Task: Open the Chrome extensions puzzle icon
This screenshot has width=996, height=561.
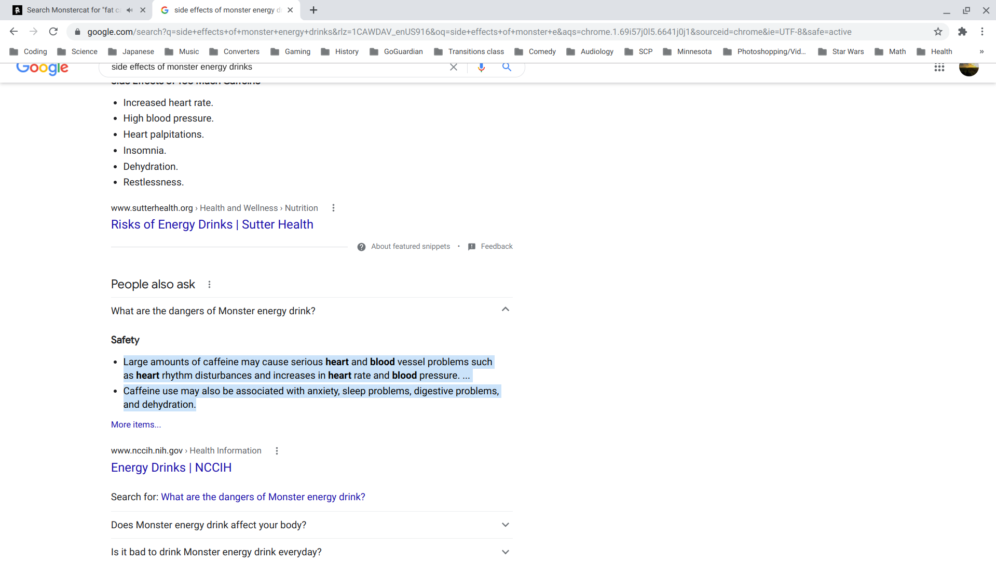Action: click(962, 32)
